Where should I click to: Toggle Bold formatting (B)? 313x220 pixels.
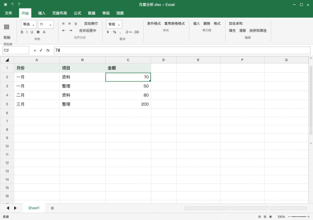pyautogui.click(x=22, y=32)
